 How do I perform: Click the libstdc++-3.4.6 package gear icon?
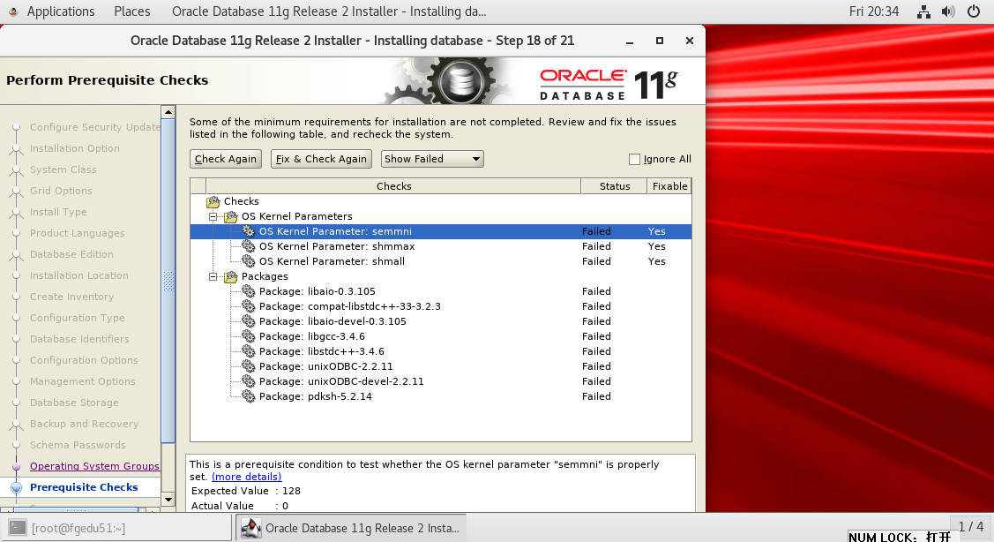pyautogui.click(x=249, y=351)
